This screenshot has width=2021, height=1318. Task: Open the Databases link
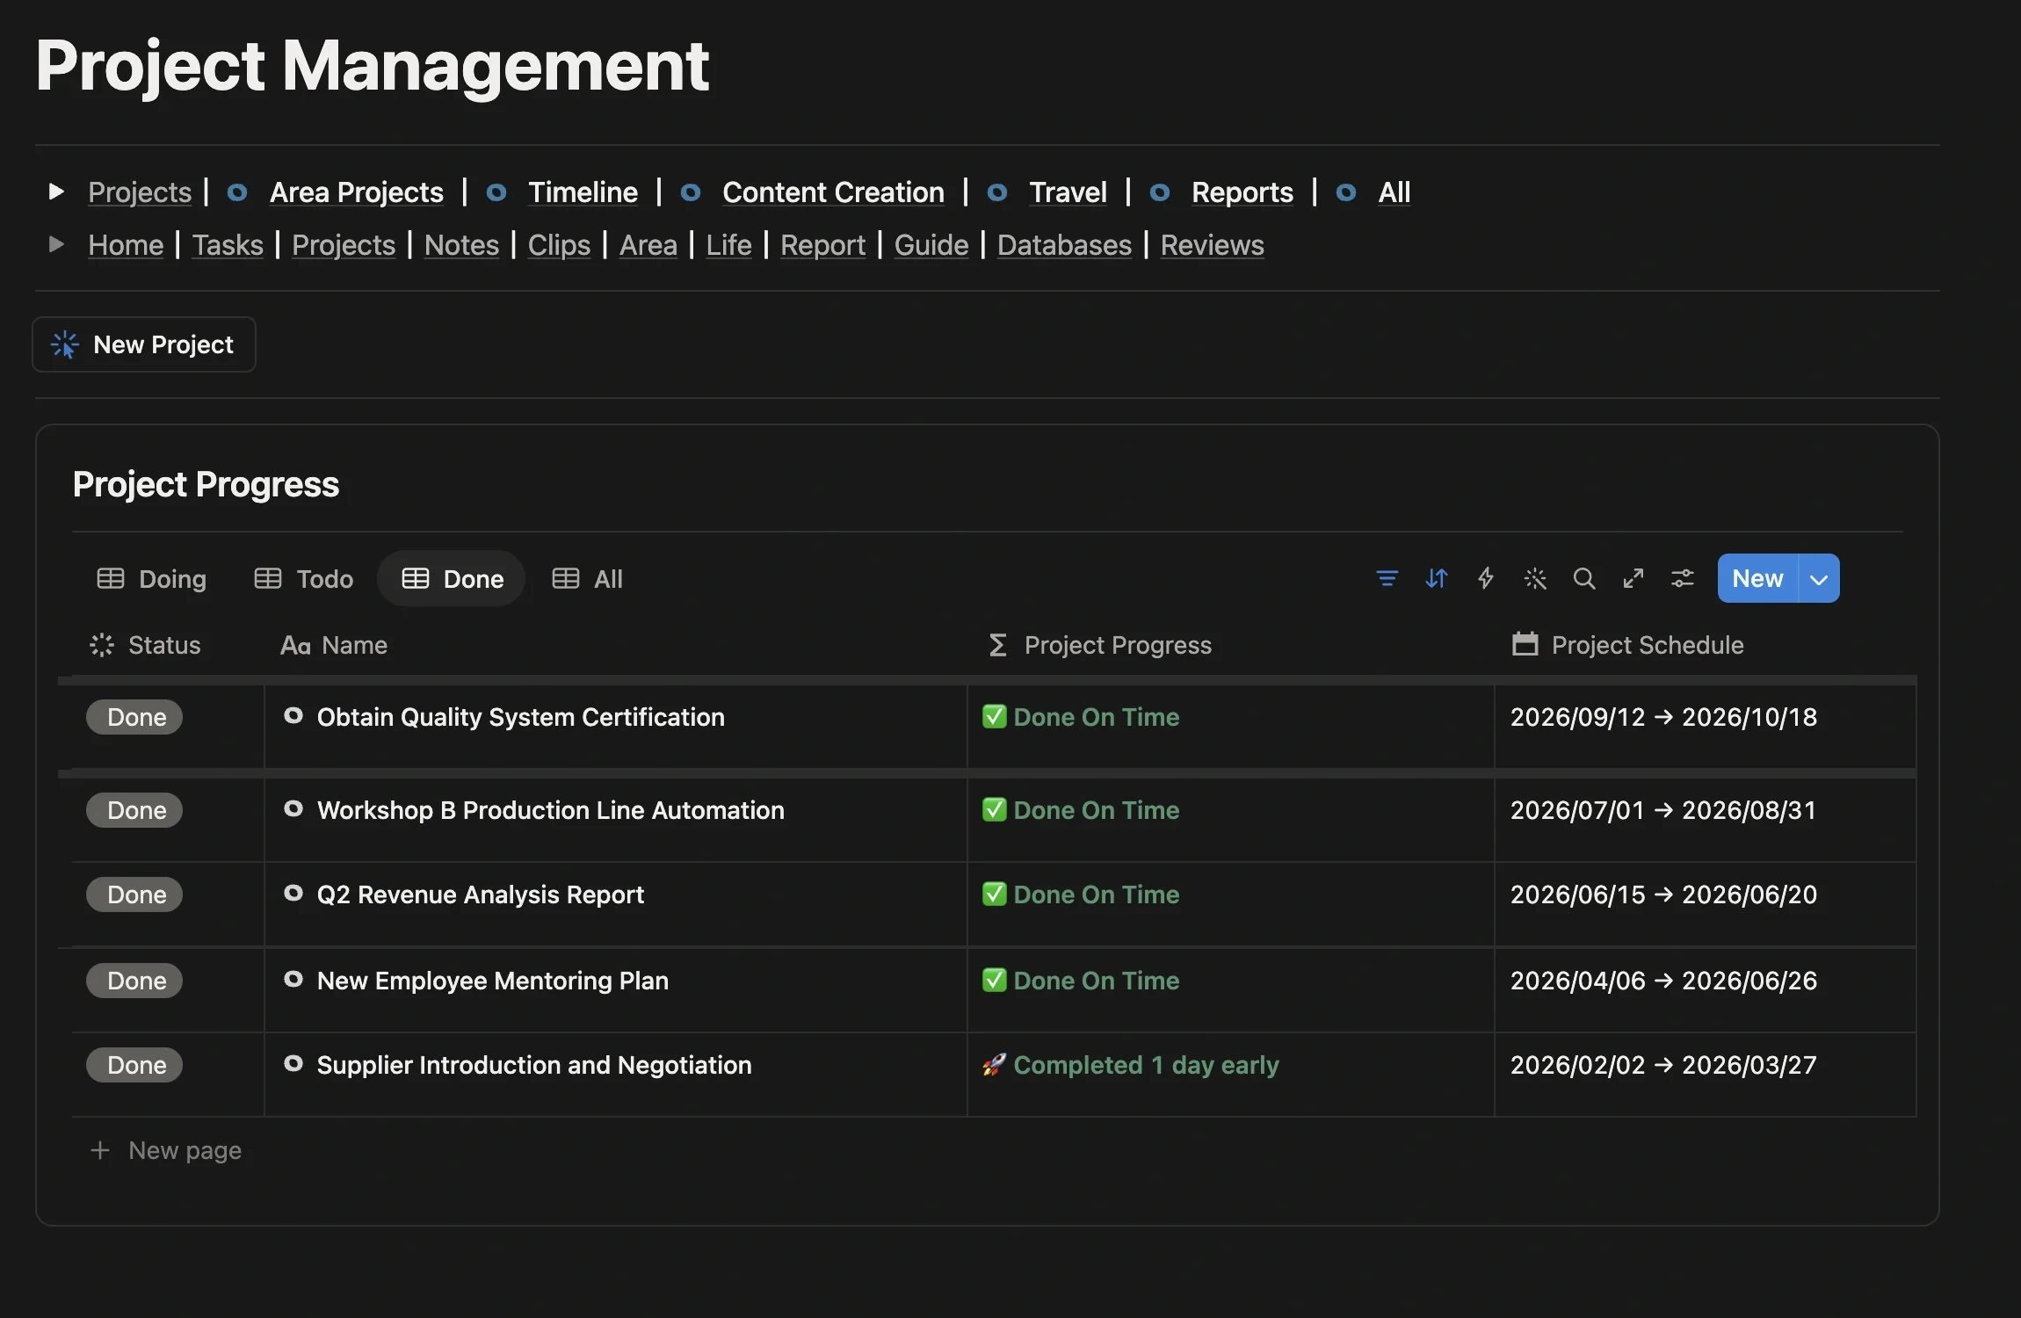1064,244
